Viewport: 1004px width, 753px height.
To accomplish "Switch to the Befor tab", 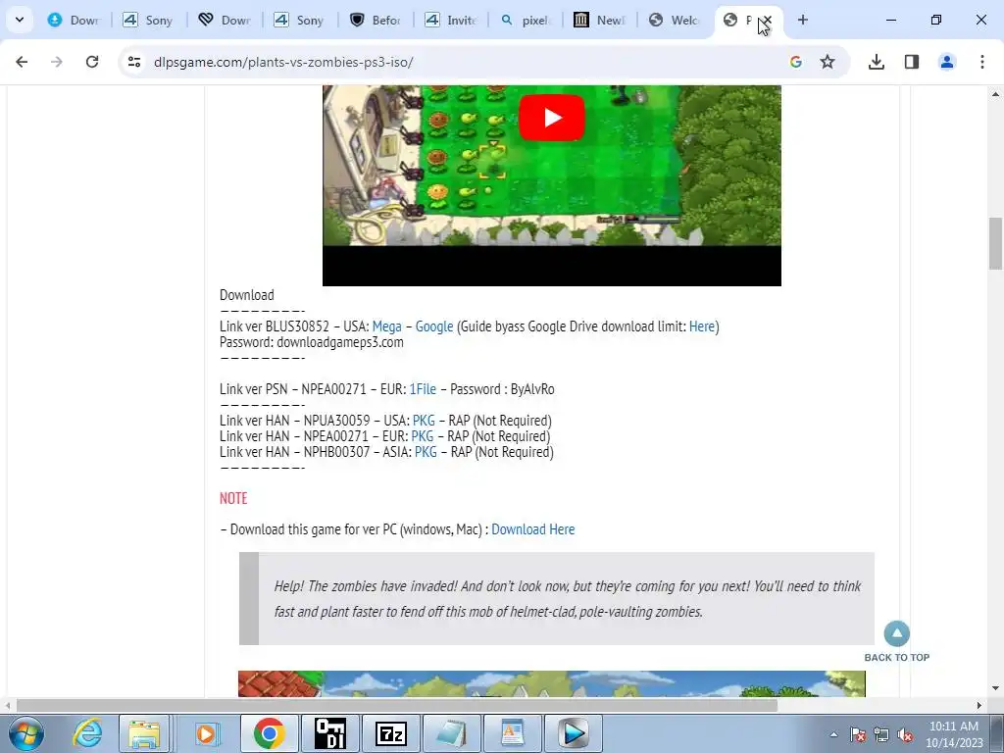I will point(376,20).
